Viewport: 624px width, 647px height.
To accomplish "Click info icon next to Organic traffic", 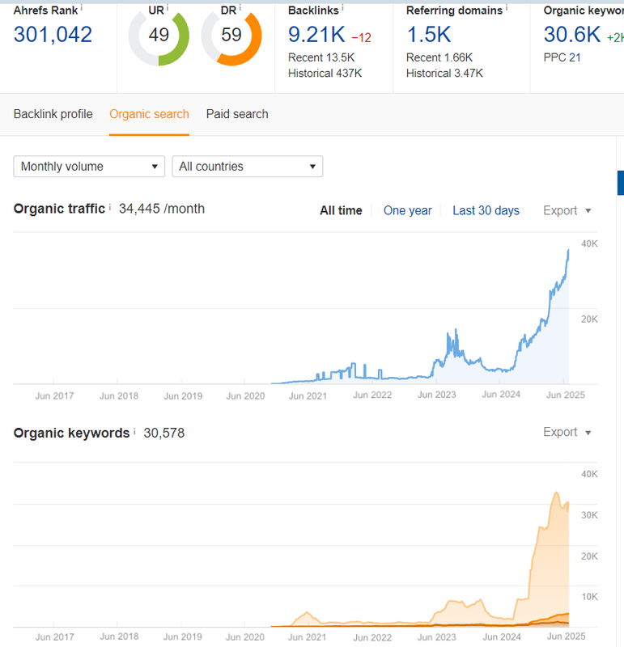I will [x=110, y=206].
